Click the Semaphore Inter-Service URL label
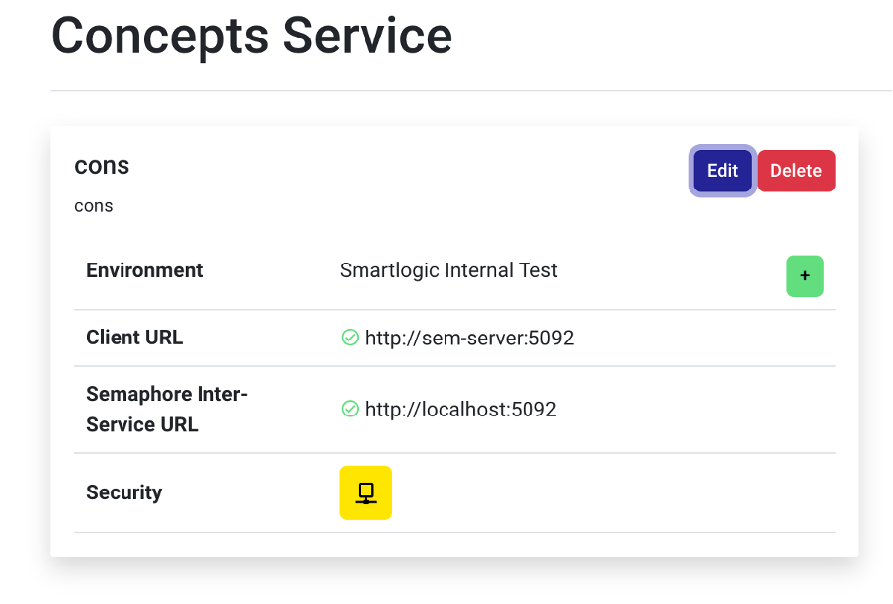Image resolution: width=893 pixels, height=604 pixels. coord(166,409)
